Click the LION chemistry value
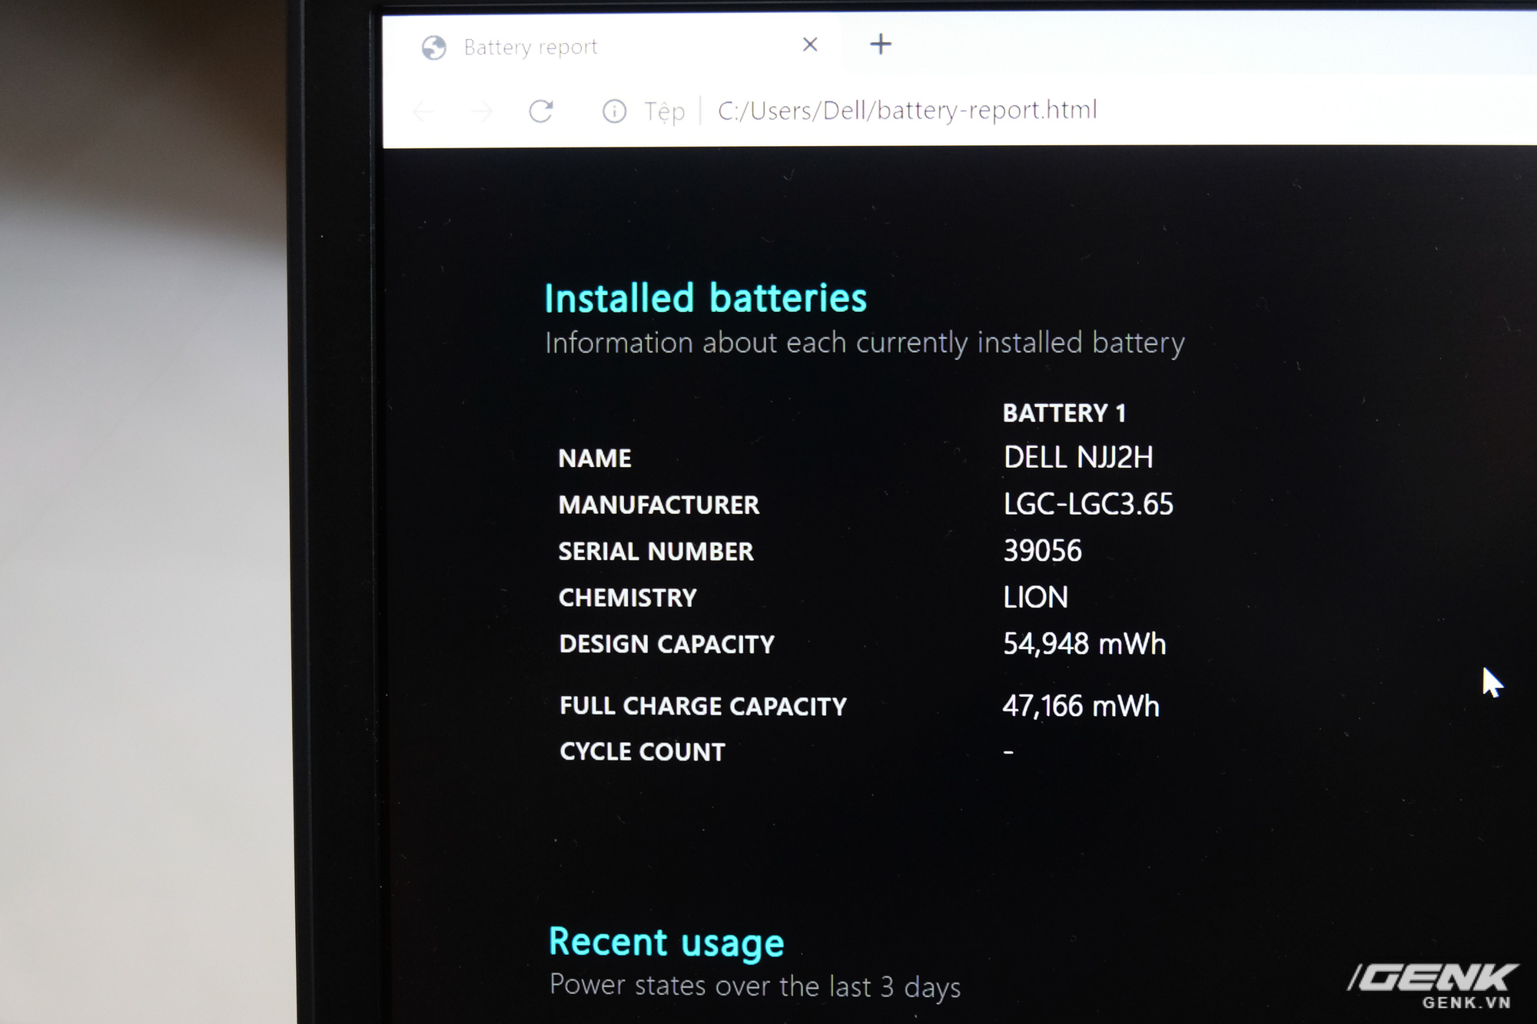Image resolution: width=1537 pixels, height=1024 pixels. point(1035,598)
